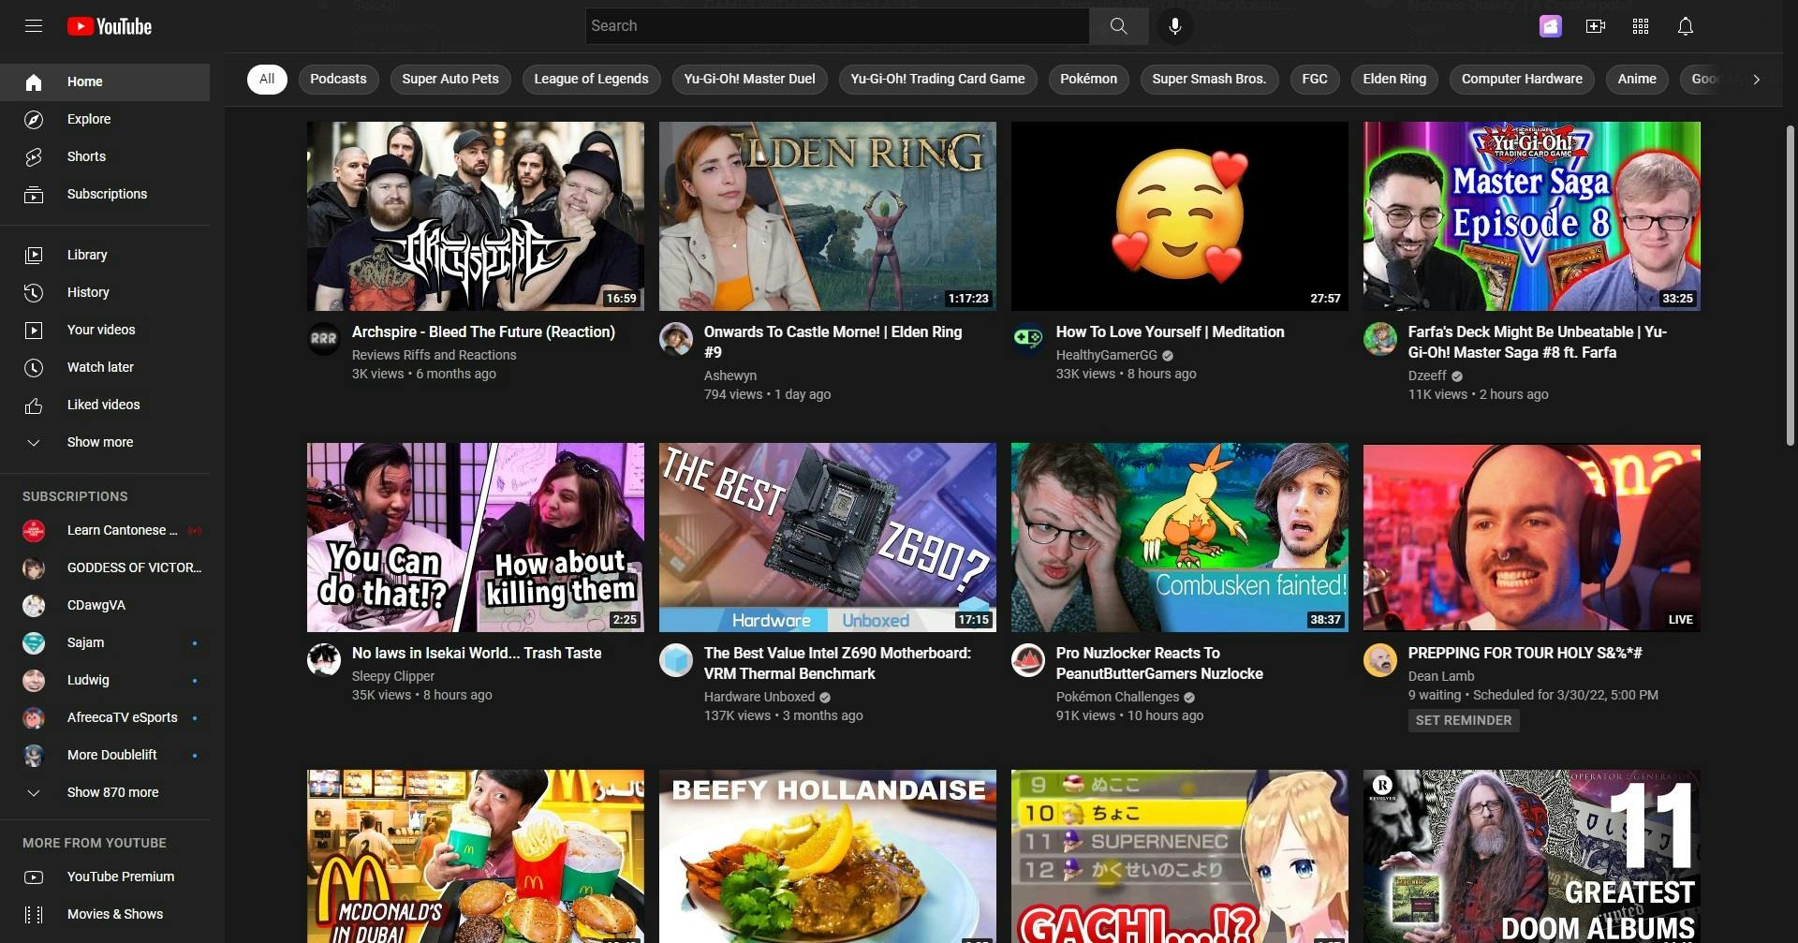Select the Anime chip
The height and width of the screenshot is (943, 1798).
[x=1637, y=80]
